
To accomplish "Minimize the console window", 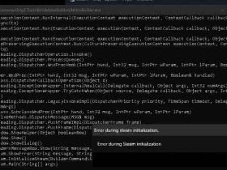I will pos(223,10).
